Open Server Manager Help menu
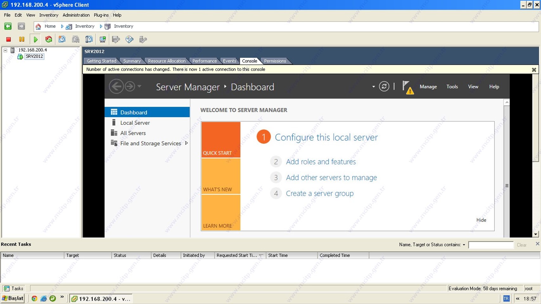Screen dimensions: 541x304 pyautogui.click(x=494, y=86)
